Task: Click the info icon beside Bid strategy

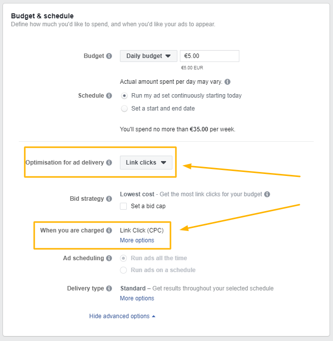Action: 109,199
